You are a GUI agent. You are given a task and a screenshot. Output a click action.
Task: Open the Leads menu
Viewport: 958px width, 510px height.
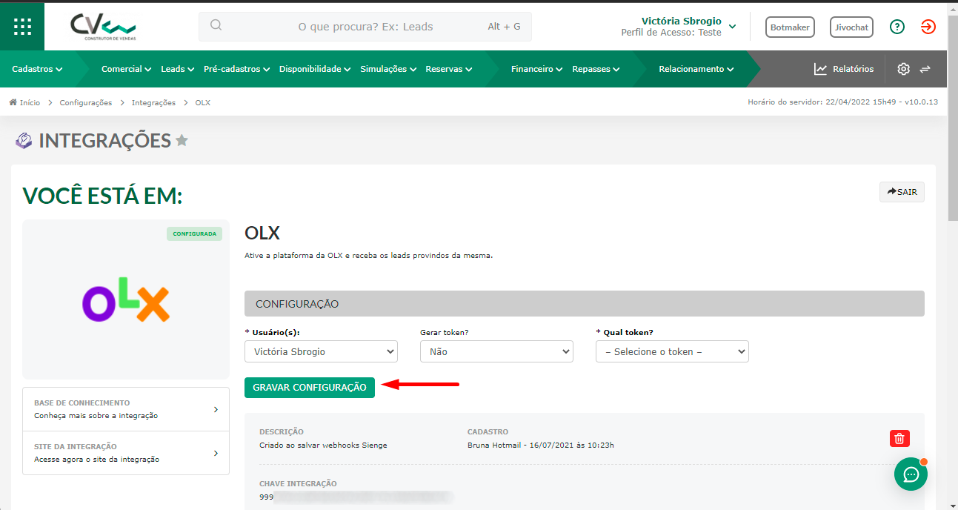pyautogui.click(x=178, y=69)
